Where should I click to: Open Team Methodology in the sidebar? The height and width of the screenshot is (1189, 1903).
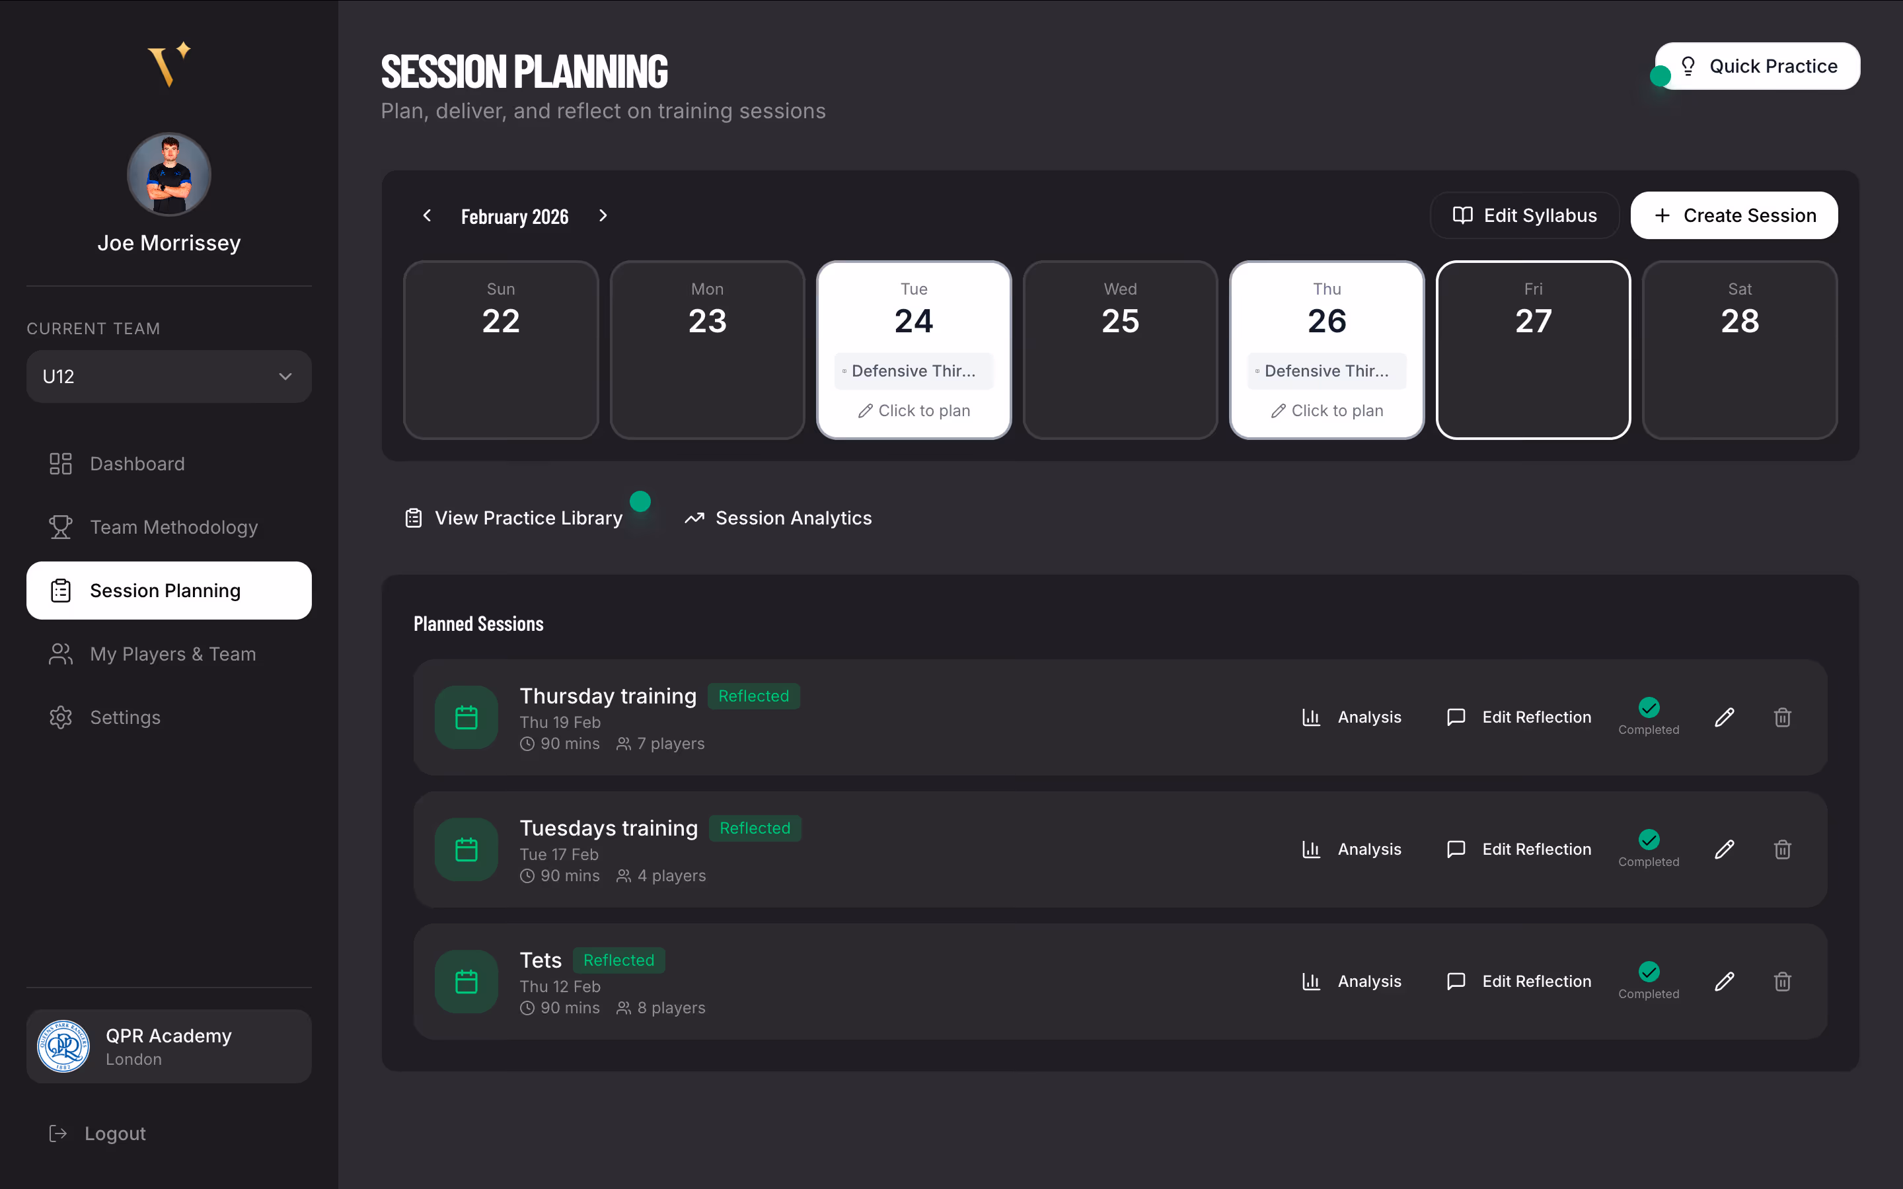pos(173,527)
